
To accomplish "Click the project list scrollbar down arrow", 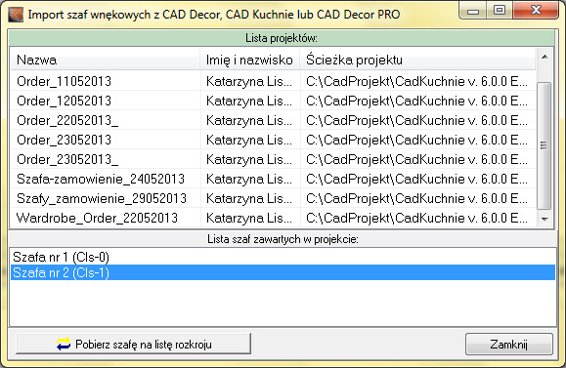I will [x=544, y=219].
